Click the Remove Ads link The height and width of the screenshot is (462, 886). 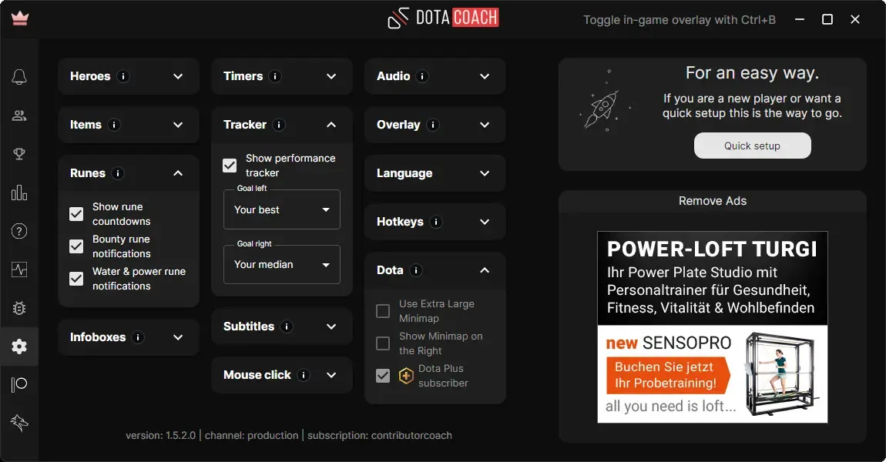[713, 201]
